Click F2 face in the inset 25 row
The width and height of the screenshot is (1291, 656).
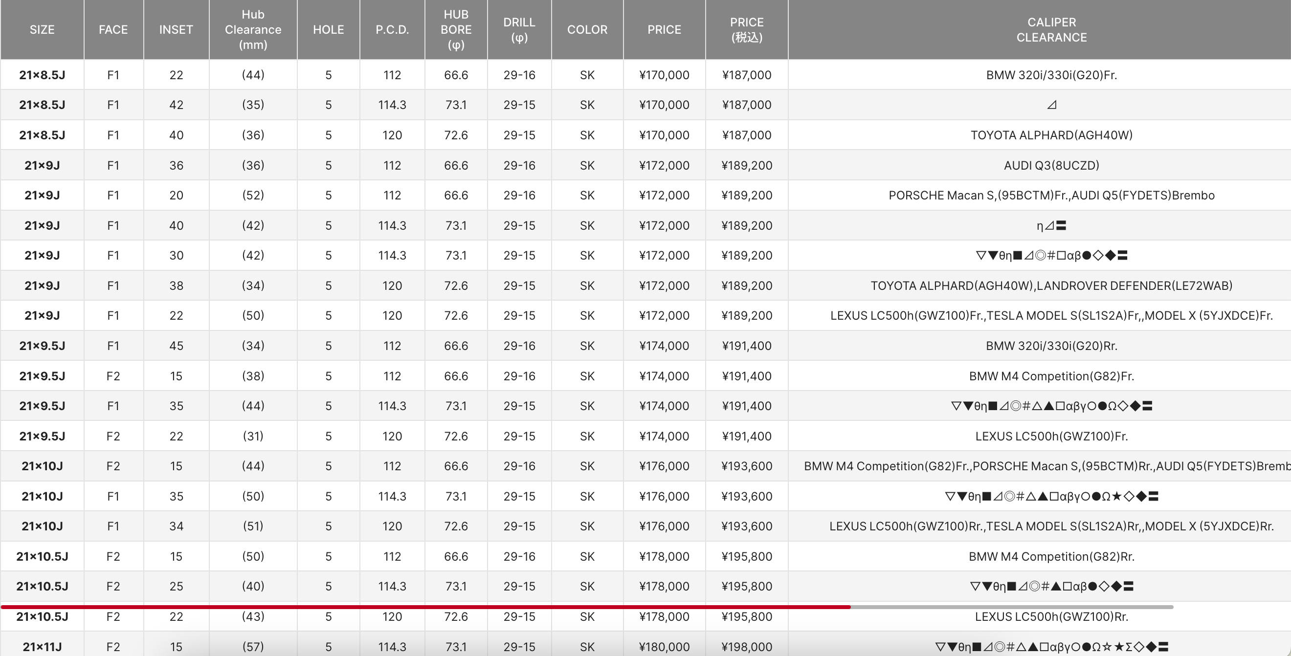click(113, 586)
